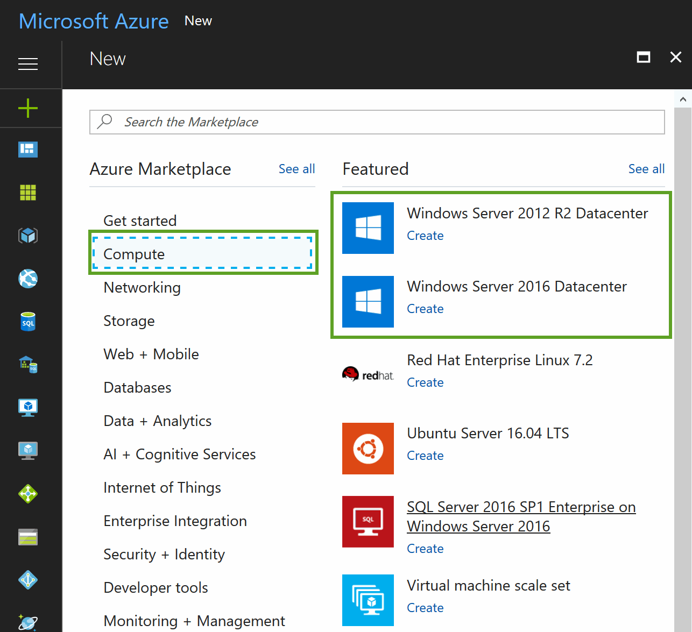This screenshot has height=632, width=692.
Task: Click the Microsoft Azure portal title
Action: click(94, 21)
